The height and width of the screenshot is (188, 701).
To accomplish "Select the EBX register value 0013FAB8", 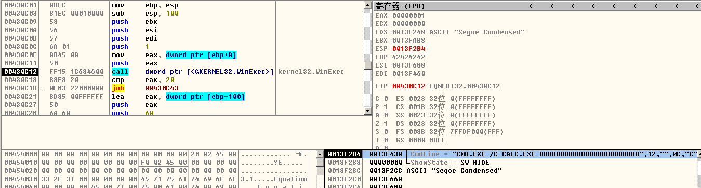I will point(408,40).
